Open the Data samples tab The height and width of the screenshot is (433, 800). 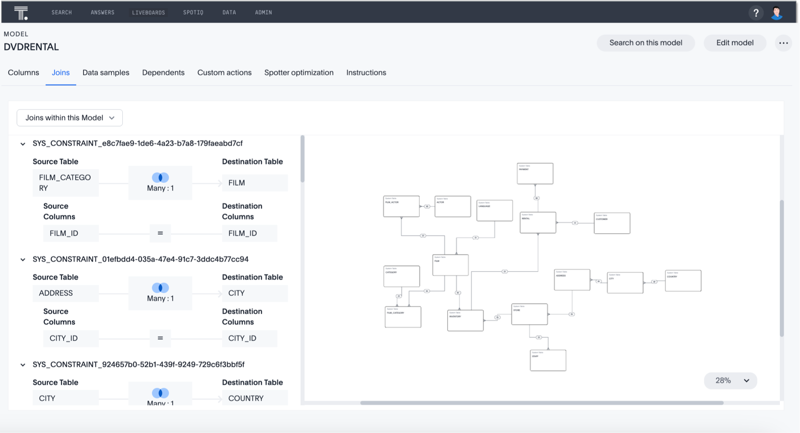[x=106, y=72]
